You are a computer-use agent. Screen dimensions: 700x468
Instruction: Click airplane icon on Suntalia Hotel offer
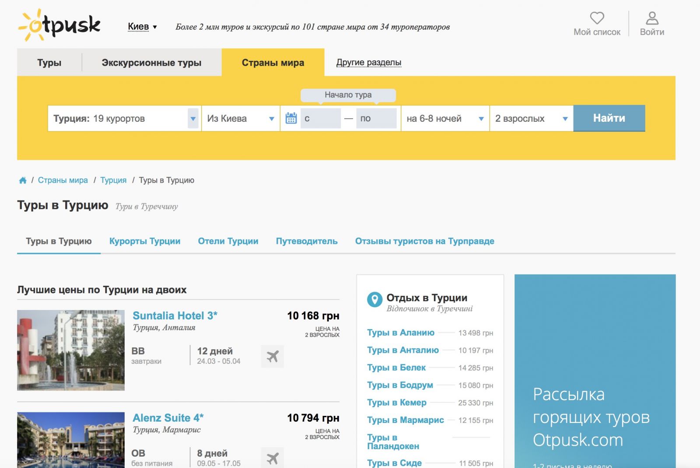point(272,356)
